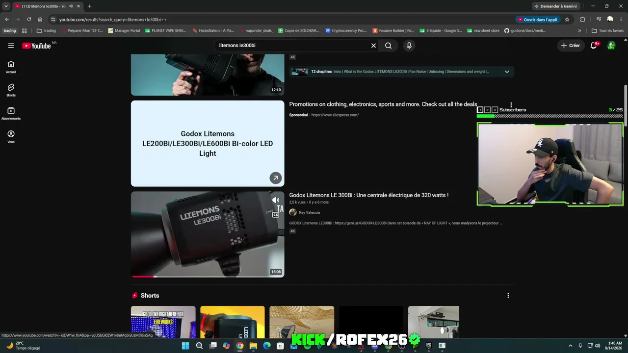Viewport: 628px width, 353px height.
Task: Open the Godox Litemons ad thumbnail
Action: 208,144
